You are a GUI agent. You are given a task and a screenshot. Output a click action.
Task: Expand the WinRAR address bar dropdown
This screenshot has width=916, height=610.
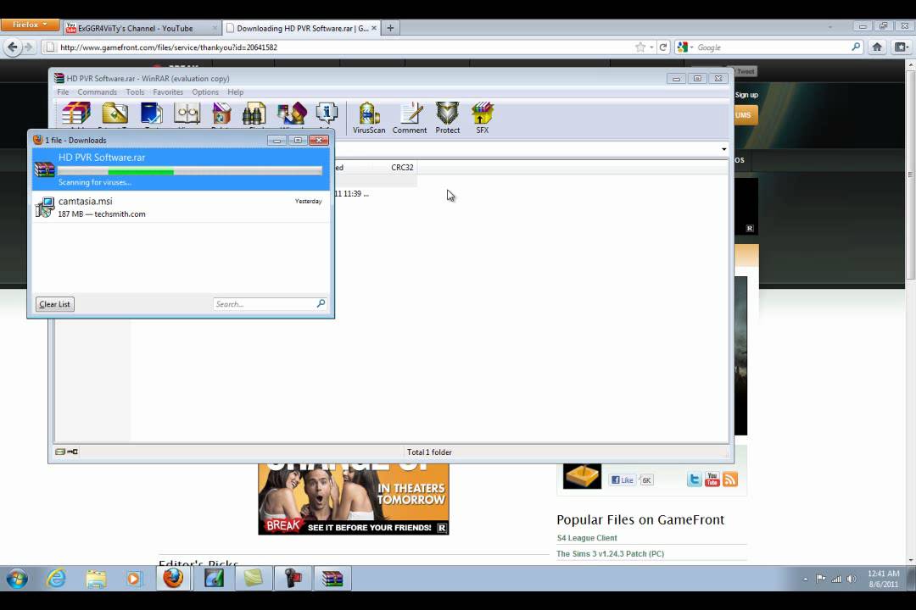click(x=723, y=149)
